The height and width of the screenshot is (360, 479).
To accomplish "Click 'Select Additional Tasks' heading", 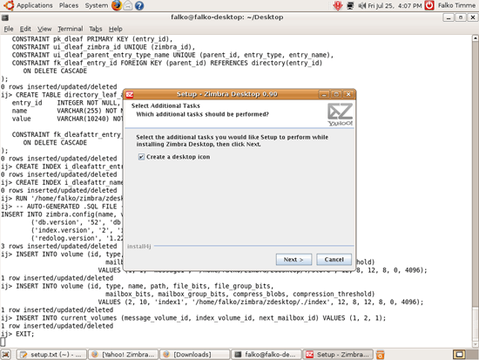I will pos(165,105).
